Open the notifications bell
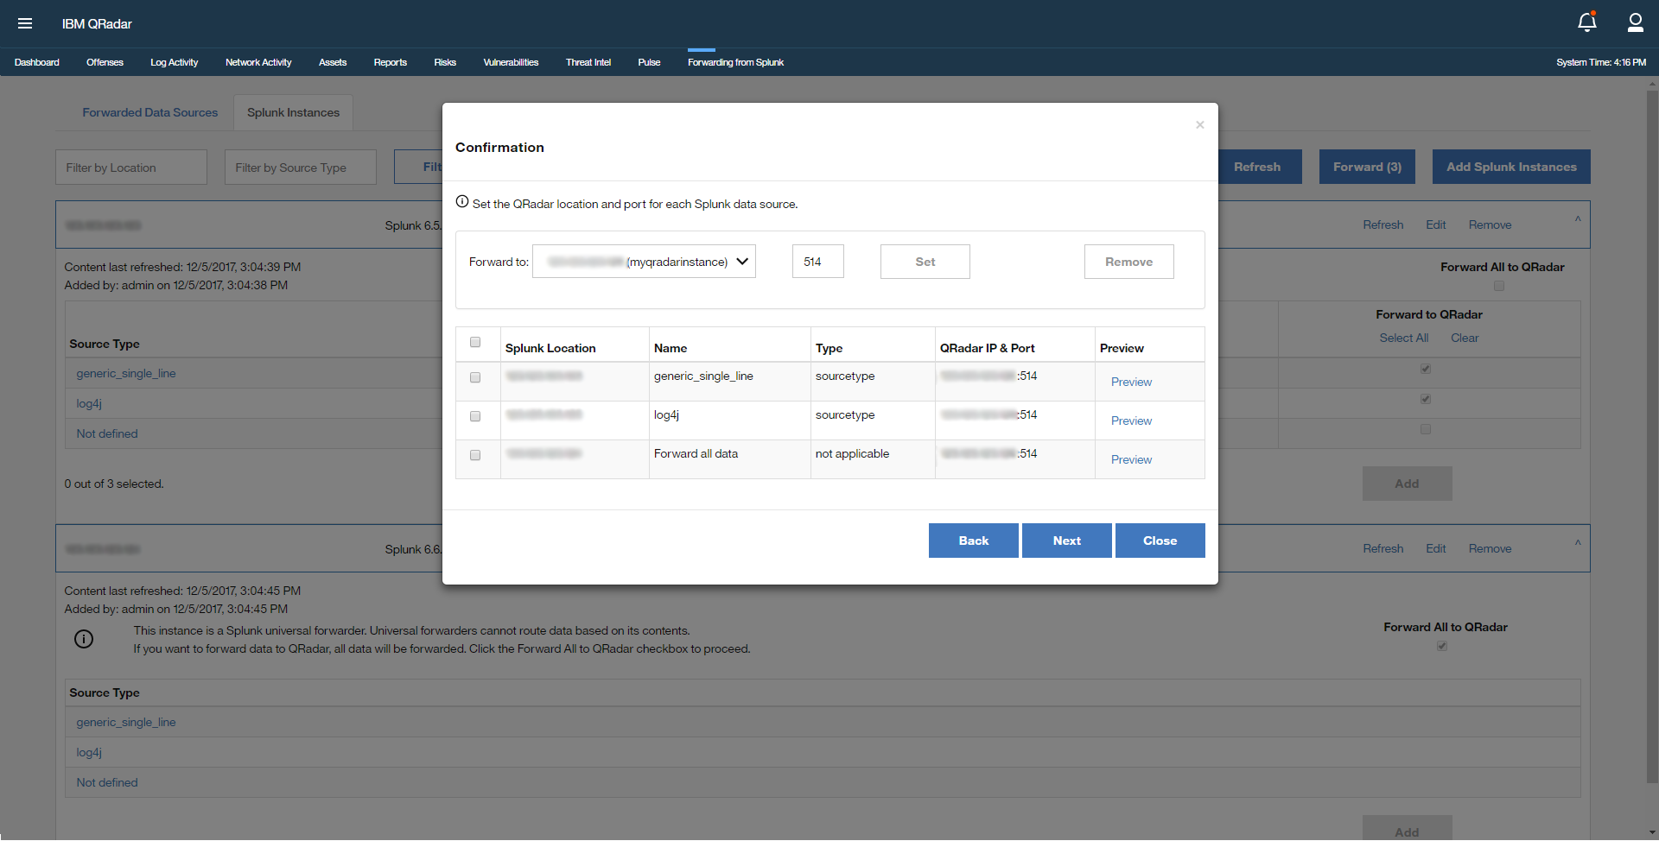The image size is (1659, 841). pyautogui.click(x=1586, y=22)
